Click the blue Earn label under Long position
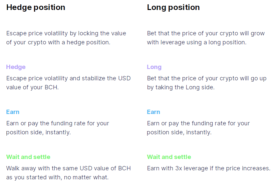Viewport: 271px width, 189px height. click(x=154, y=112)
